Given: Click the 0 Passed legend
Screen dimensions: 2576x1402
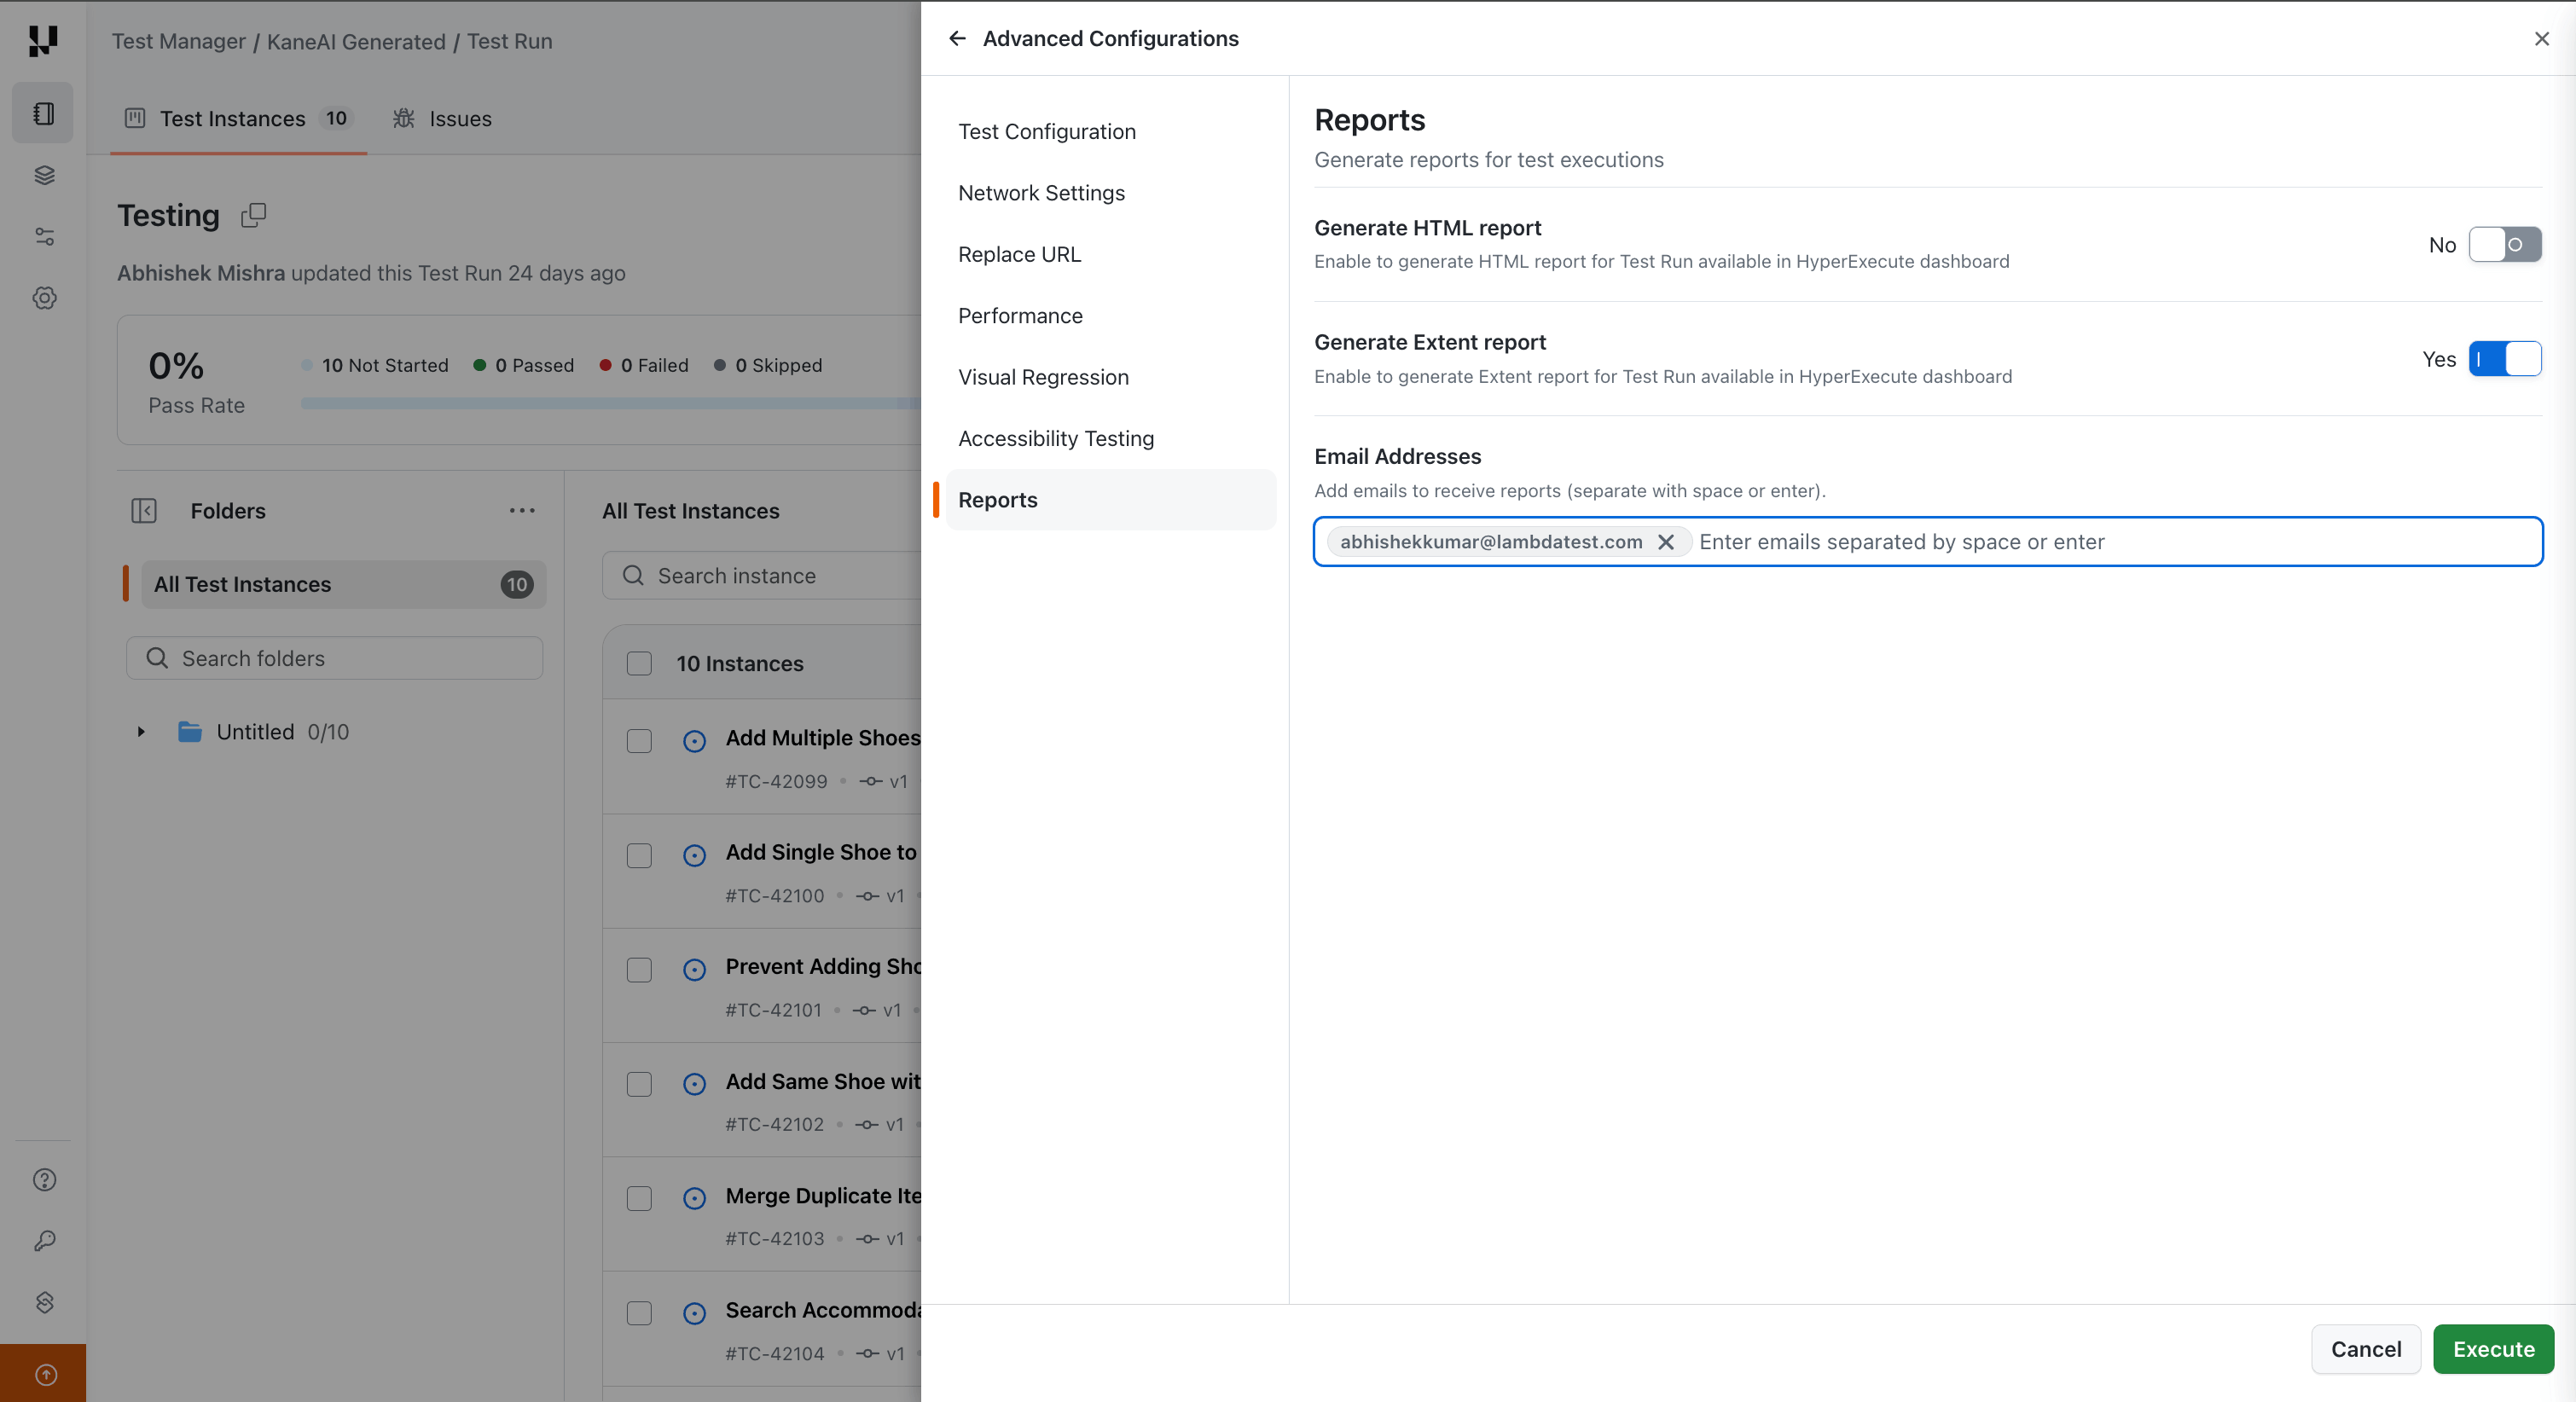Looking at the screenshot, I should tap(524, 365).
